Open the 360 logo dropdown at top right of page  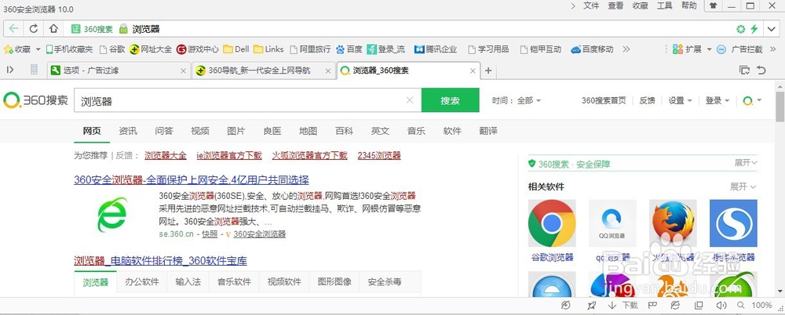752,100
